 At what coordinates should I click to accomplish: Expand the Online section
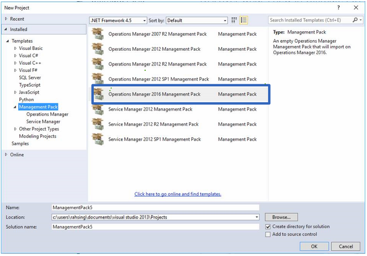6,154
